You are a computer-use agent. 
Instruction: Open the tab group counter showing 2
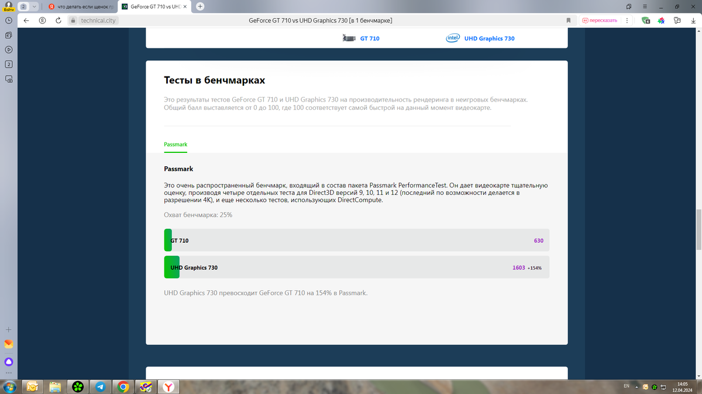pyautogui.click(x=24, y=6)
